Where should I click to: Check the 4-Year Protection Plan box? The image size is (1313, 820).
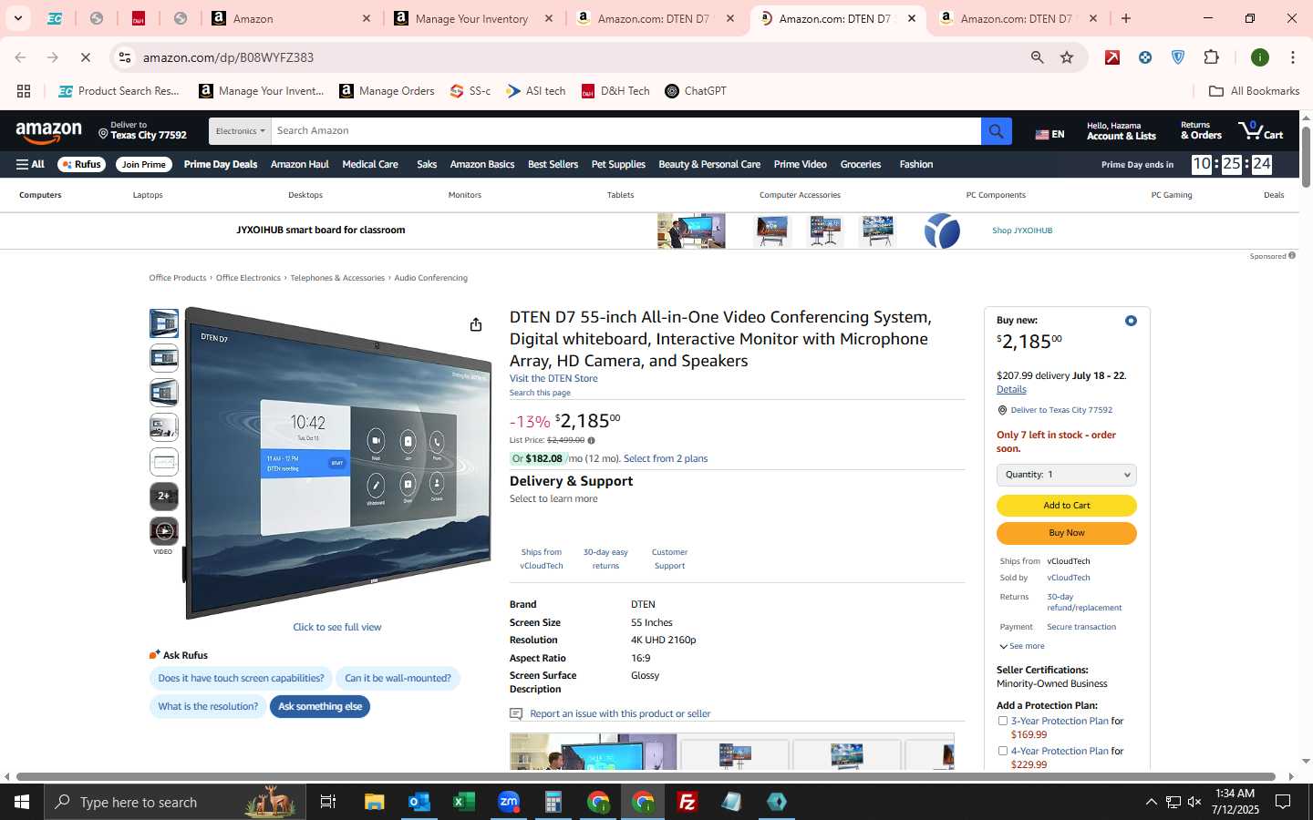(x=1003, y=751)
